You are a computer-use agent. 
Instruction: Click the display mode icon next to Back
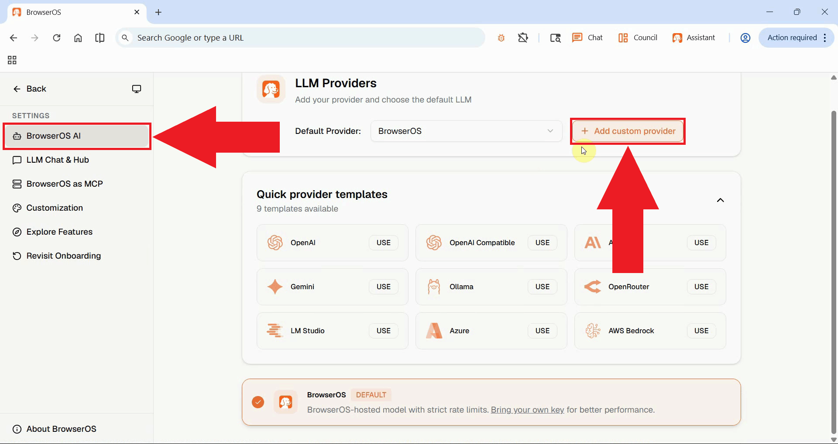click(x=137, y=89)
